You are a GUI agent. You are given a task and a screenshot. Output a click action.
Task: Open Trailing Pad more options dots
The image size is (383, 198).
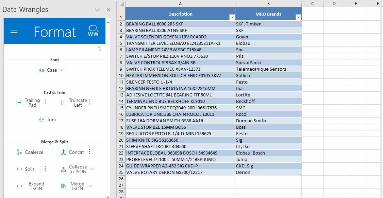tap(45, 102)
